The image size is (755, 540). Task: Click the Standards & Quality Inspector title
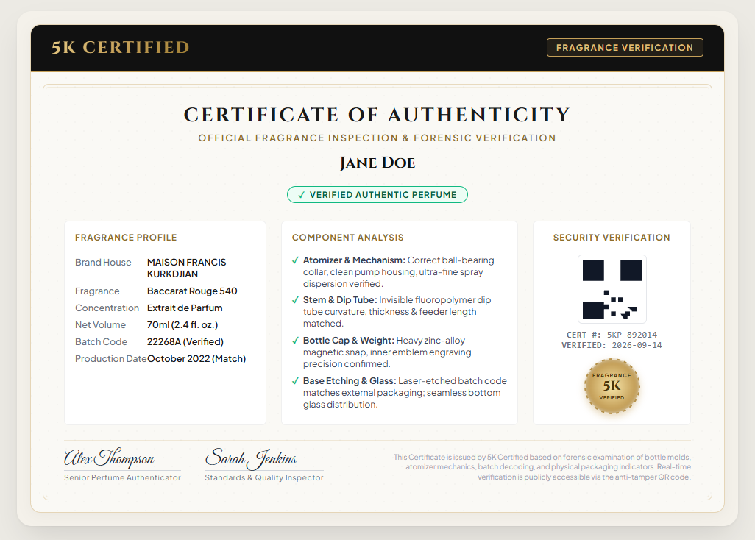pyautogui.click(x=264, y=477)
